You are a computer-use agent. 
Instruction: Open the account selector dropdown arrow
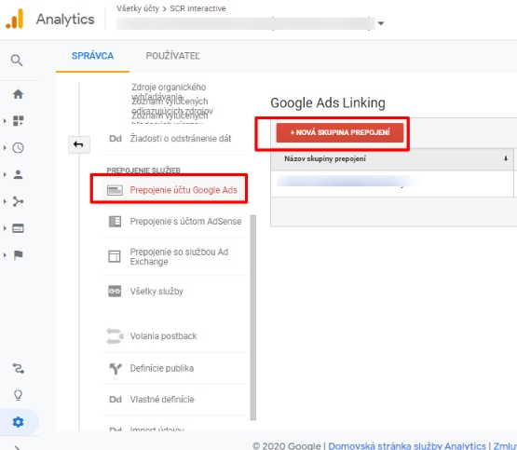coord(381,23)
